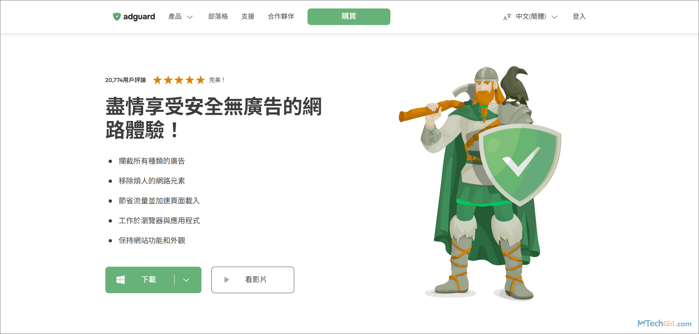Open the 20,774用戶評論 user reviews link
The width and height of the screenshot is (699, 334).
click(126, 80)
